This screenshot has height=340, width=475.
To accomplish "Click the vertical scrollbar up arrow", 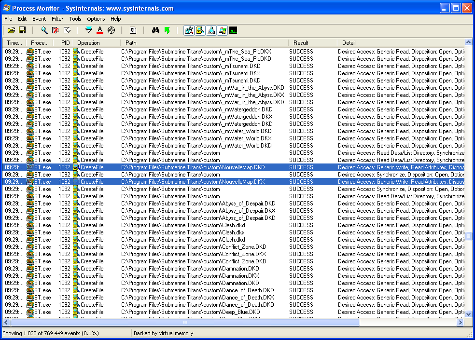I will tap(468, 42).
